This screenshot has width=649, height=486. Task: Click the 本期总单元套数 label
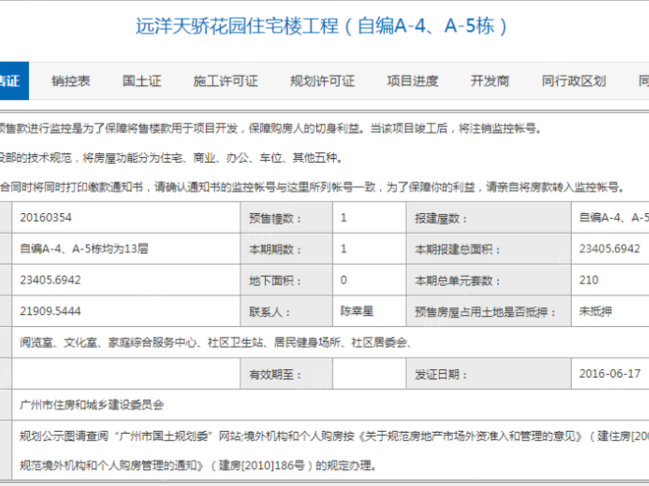tap(458, 281)
